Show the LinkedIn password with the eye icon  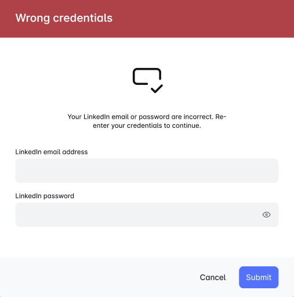pyautogui.click(x=266, y=214)
